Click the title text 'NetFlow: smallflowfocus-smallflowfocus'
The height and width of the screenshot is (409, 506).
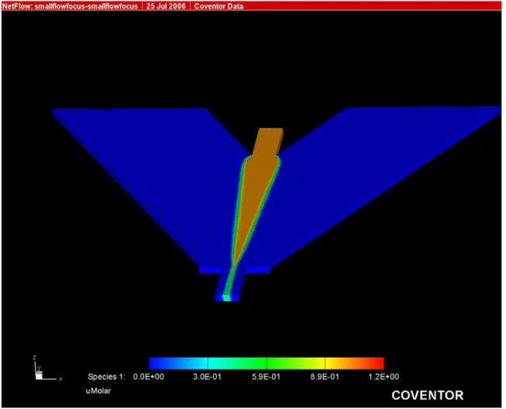pos(70,6)
